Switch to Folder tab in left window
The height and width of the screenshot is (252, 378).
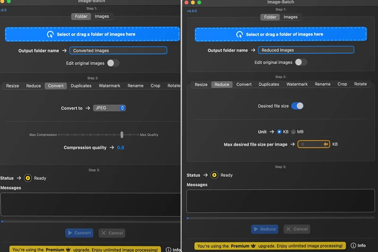(81, 17)
